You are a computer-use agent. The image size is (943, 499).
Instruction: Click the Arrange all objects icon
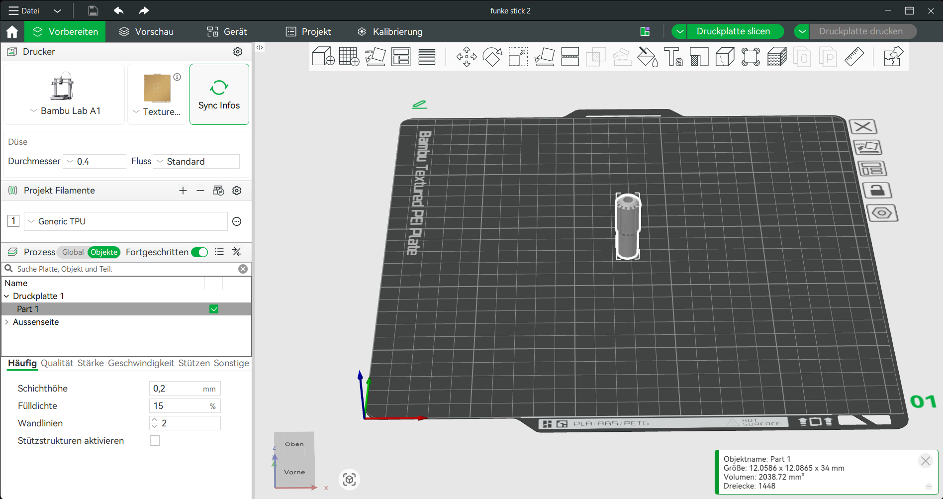tap(401, 56)
